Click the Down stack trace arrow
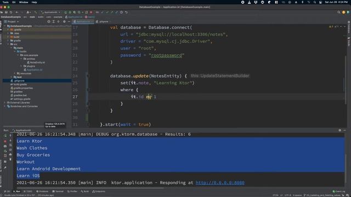This screenshot has width=351, height=197. click(10, 141)
